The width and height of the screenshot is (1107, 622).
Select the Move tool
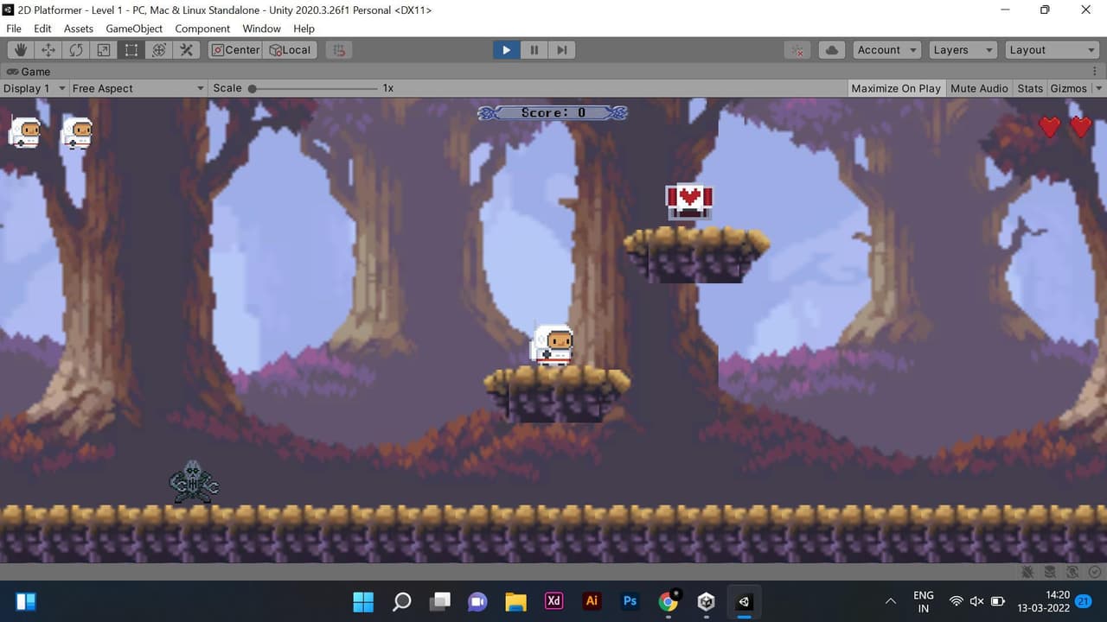point(48,50)
